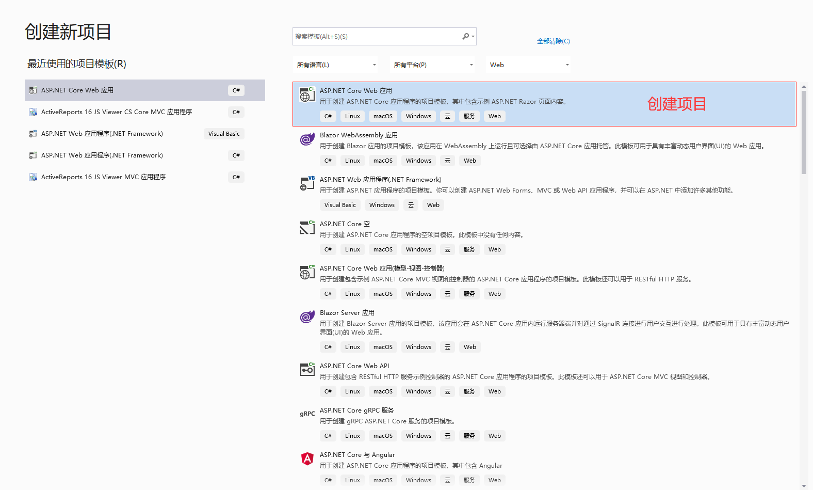Click 服务 tag under ASP.NET Core gRPC 服务

(x=469, y=436)
